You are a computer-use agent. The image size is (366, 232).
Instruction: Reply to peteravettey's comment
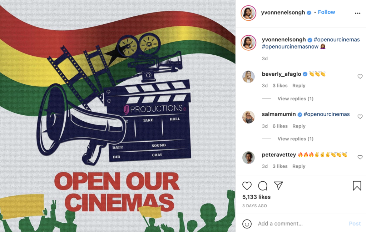click(x=299, y=166)
